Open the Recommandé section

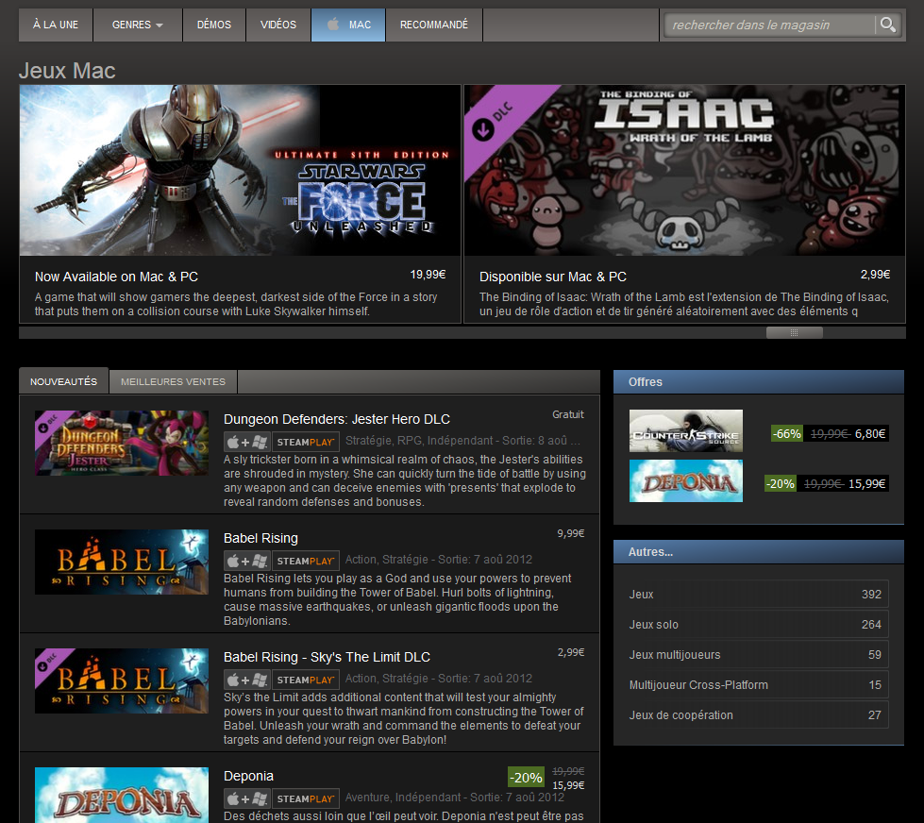point(434,25)
